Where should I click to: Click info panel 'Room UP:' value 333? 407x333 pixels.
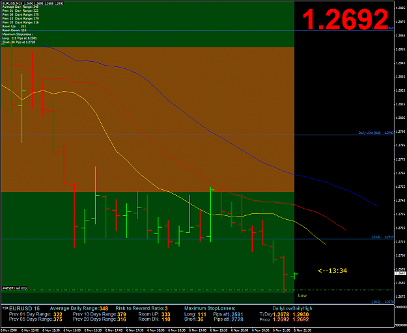pyautogui.click(x=165, y=314)
